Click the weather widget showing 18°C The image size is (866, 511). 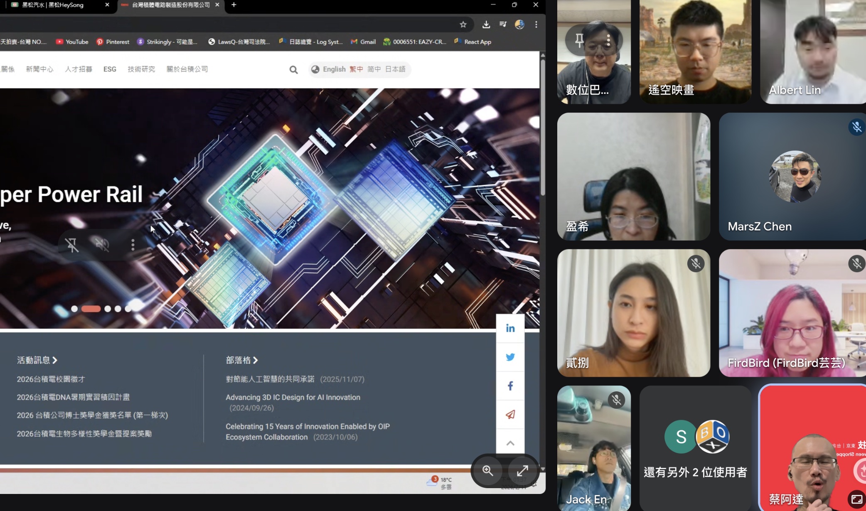tap(439, 483)
